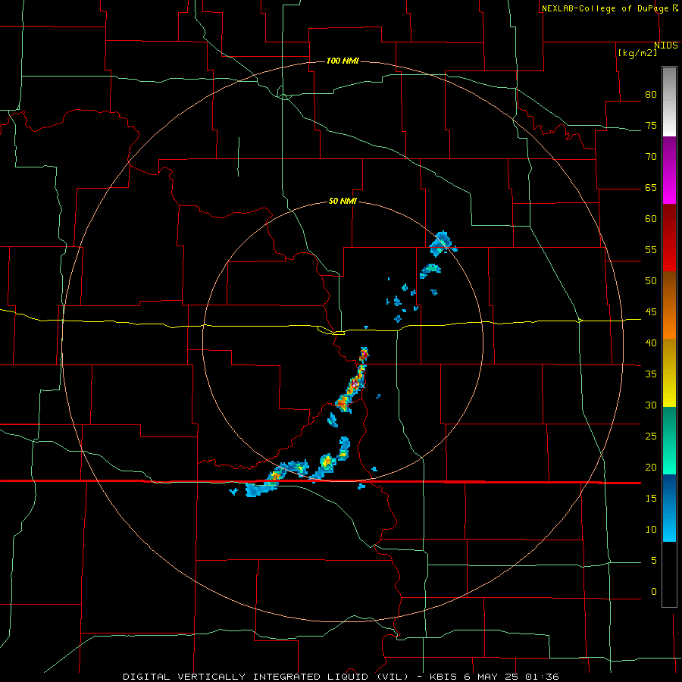Click the 20 value on the color scale
Image resolution: width=682 pixels, height=682 pixels.
[651, 468]
